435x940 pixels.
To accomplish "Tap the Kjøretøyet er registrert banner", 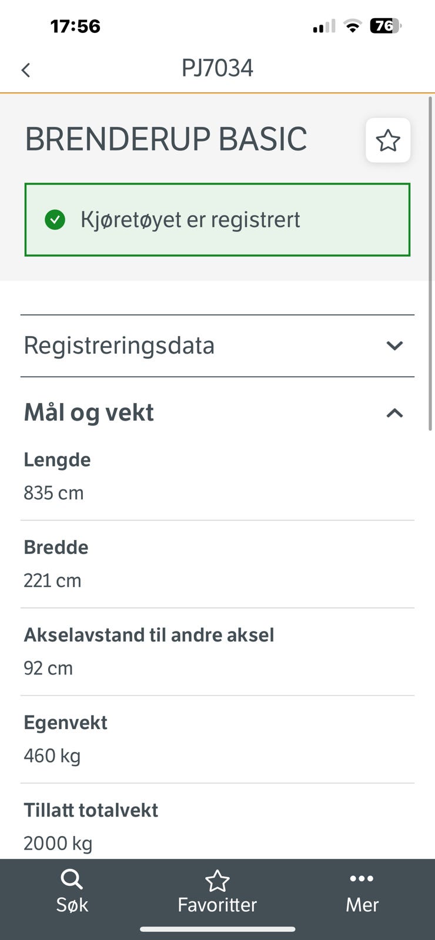I will click(217, 220).
